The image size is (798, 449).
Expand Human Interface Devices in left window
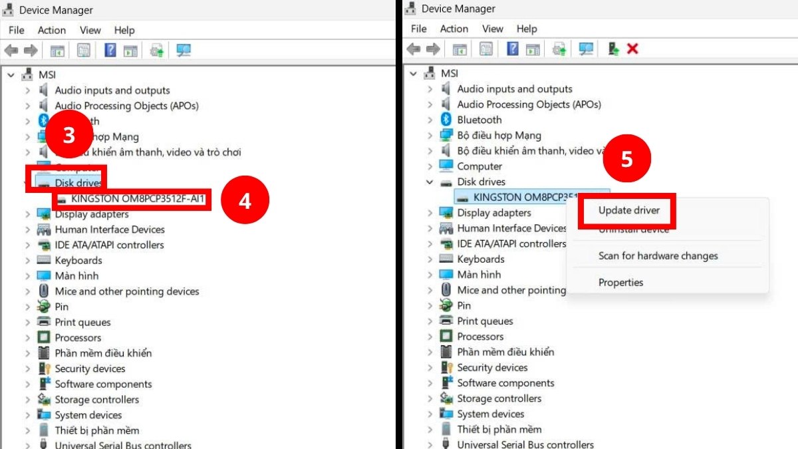coord(27,229)
